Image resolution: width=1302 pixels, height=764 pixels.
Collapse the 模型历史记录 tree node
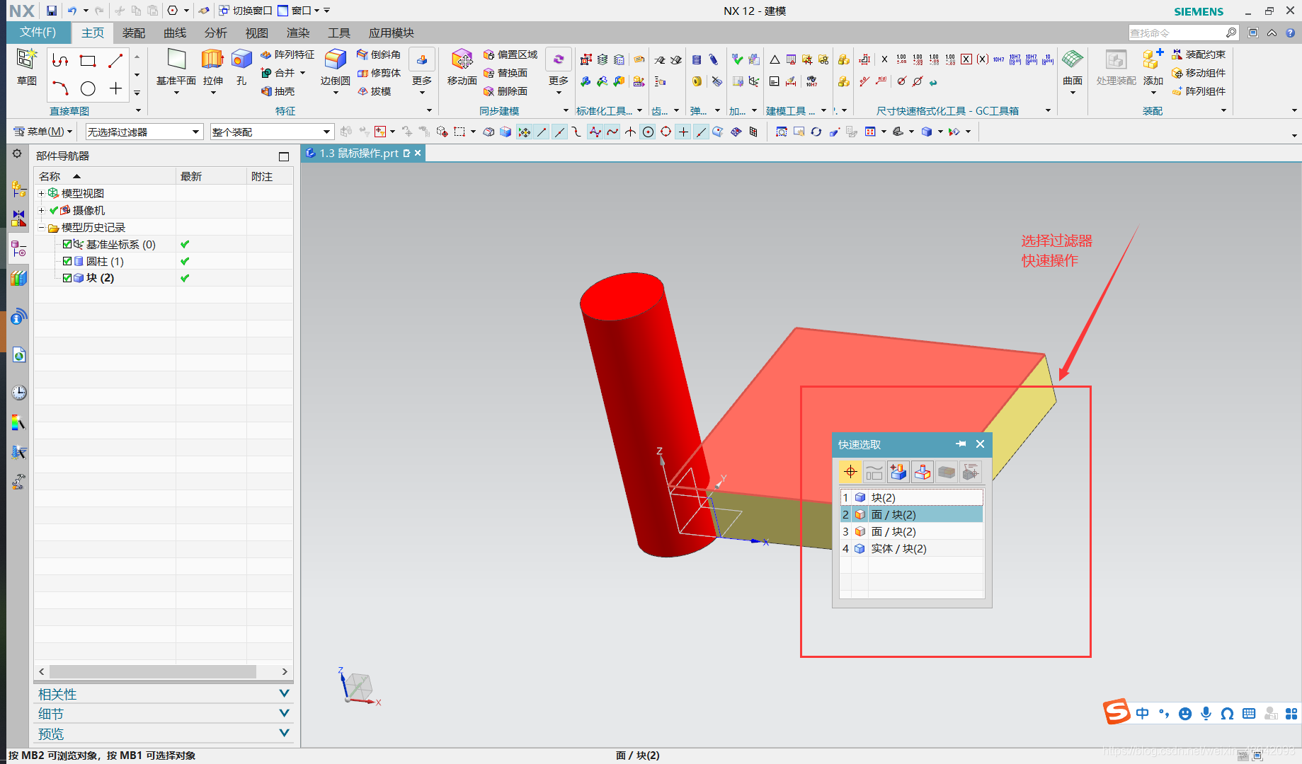[x=41, y=227]
